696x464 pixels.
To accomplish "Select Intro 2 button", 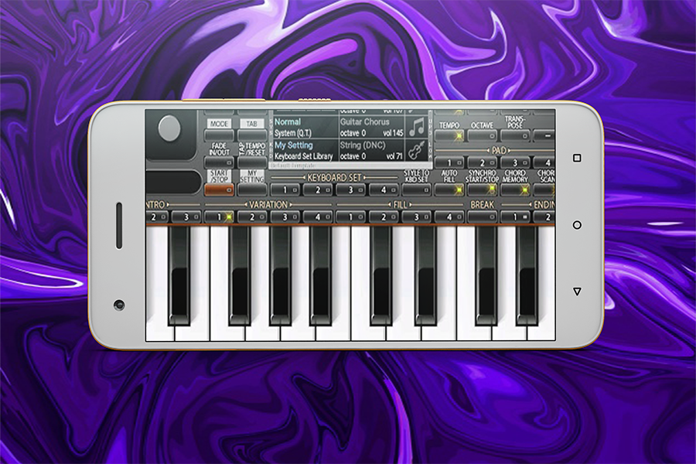I will (157, 217).
